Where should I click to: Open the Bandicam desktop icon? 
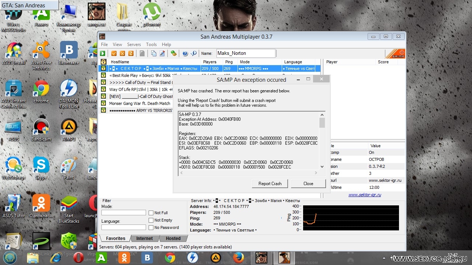pos(41,130)
